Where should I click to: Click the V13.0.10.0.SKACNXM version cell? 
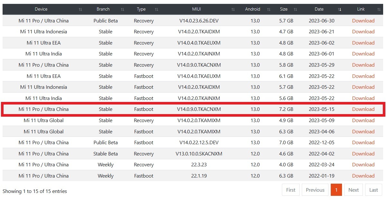tap(199, 154)
